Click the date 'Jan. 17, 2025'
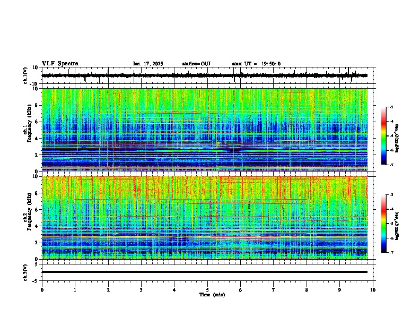The width and height of the screenshot is (420, 325). [x=148, y=64]
